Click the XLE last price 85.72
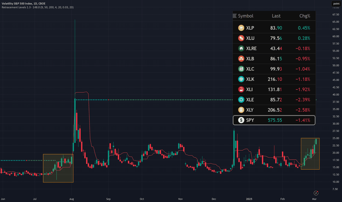Viewport: 342px width, 202px height. [276, 100]
